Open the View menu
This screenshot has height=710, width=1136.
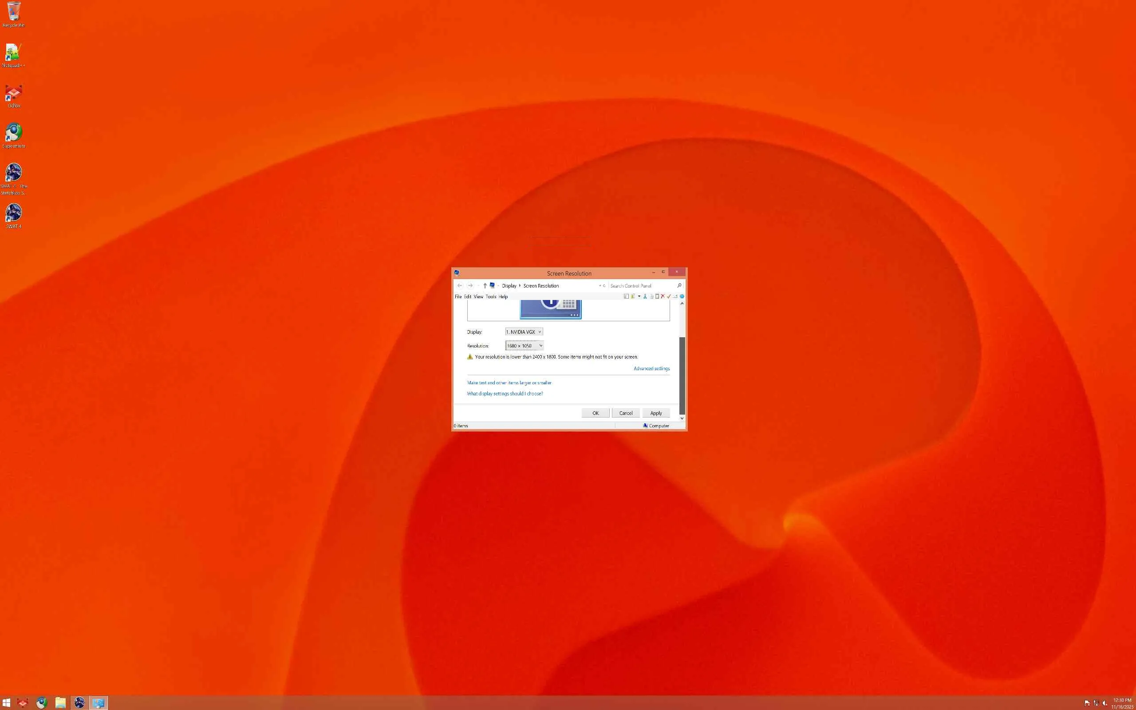(x=478, y=297)
